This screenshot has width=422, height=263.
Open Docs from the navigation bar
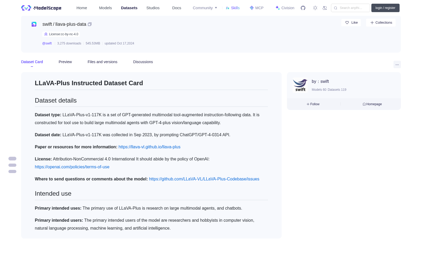coord(177,8)
